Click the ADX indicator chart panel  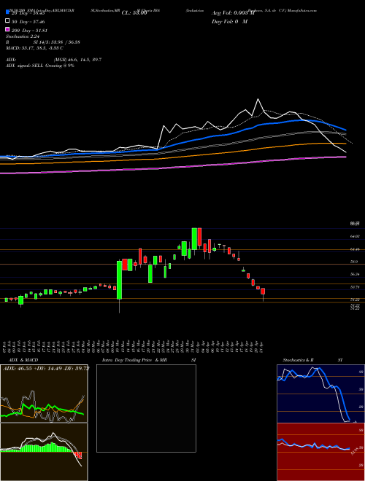click(x=44, y=394)
